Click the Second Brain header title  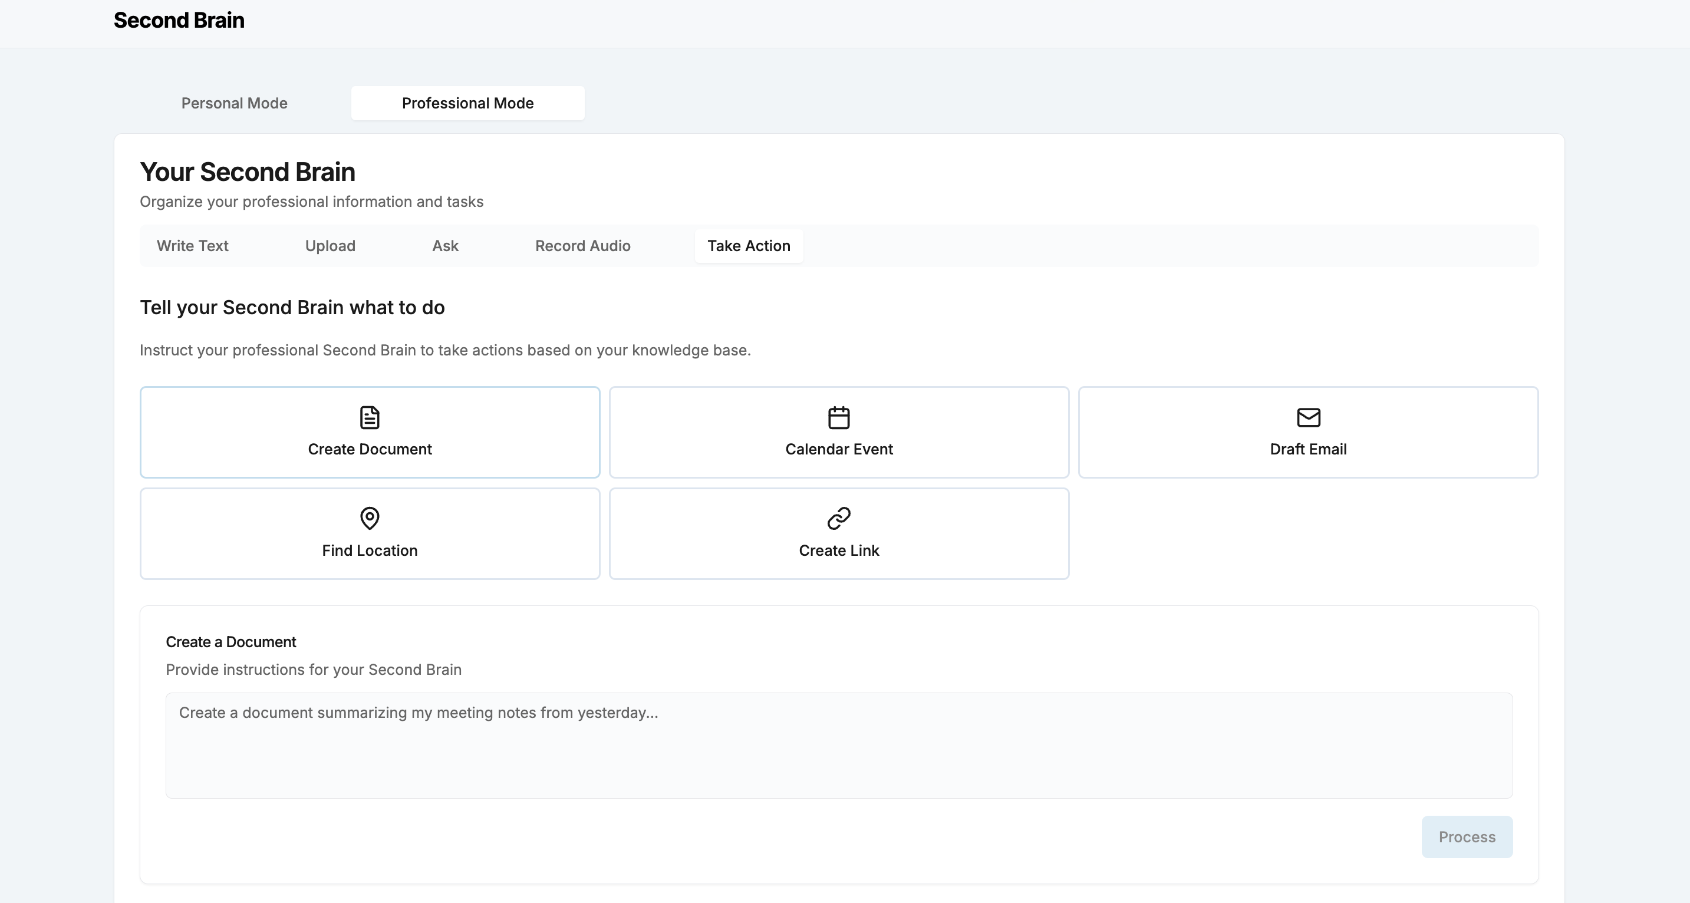179,20
